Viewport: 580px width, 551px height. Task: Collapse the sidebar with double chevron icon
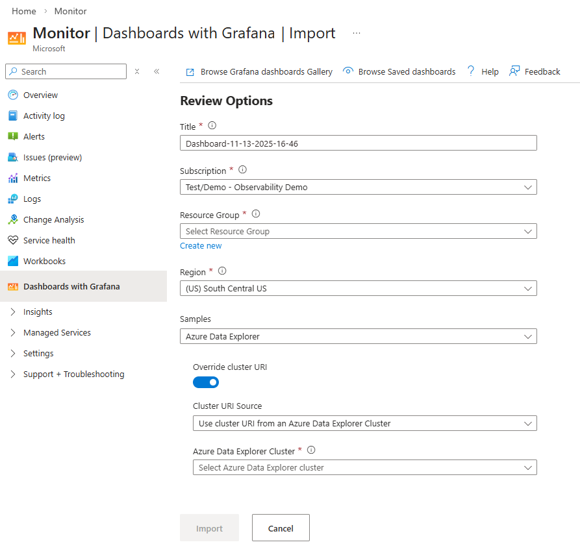[157, 71]
